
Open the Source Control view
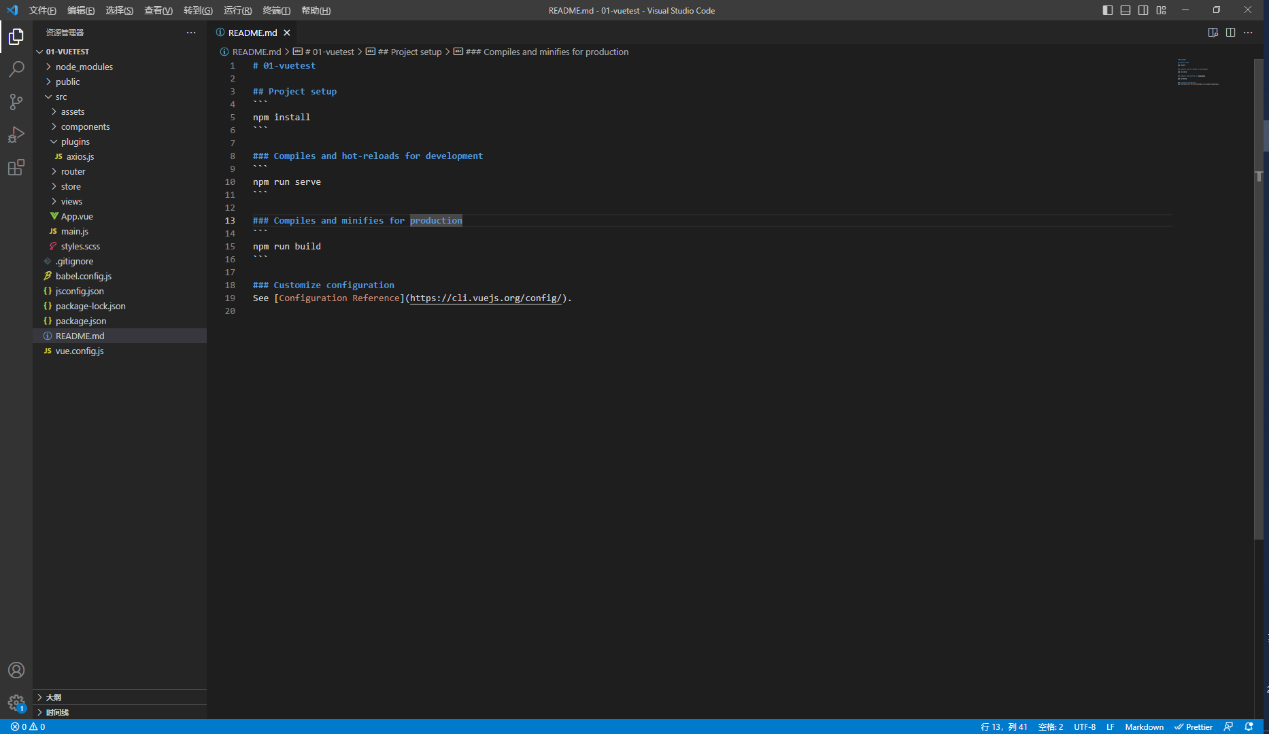pyautogui.click(x=16, y=102)
